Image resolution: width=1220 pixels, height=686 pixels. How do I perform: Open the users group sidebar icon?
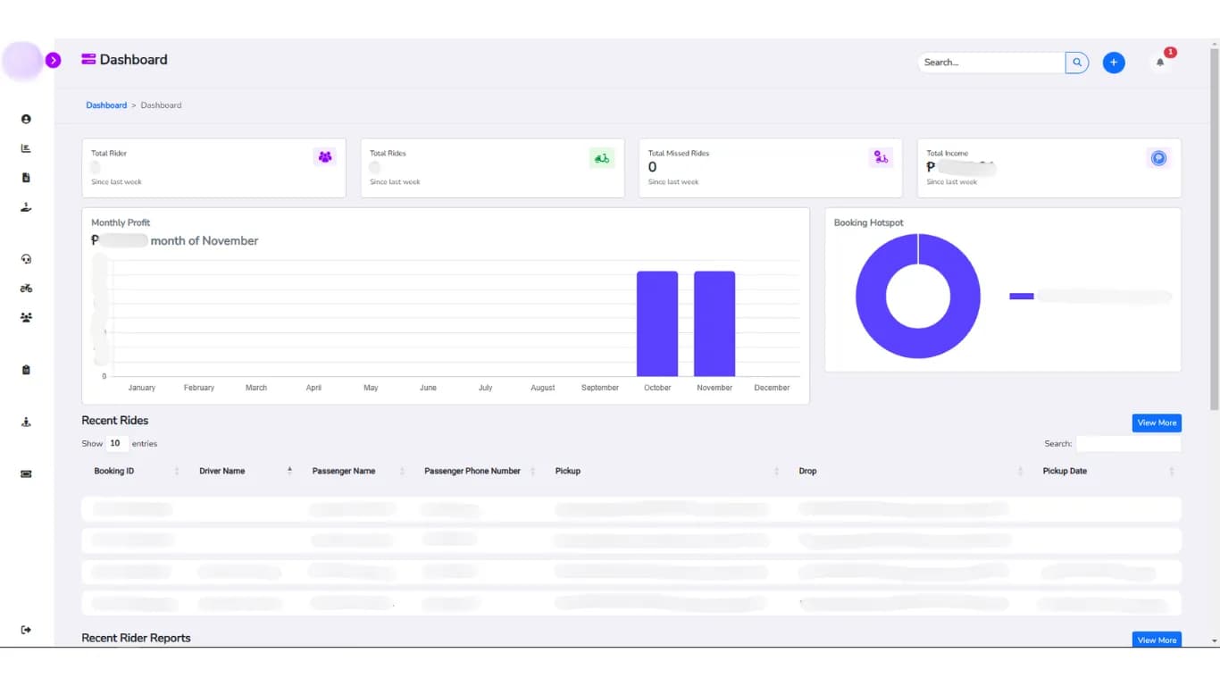click(26, 317)
